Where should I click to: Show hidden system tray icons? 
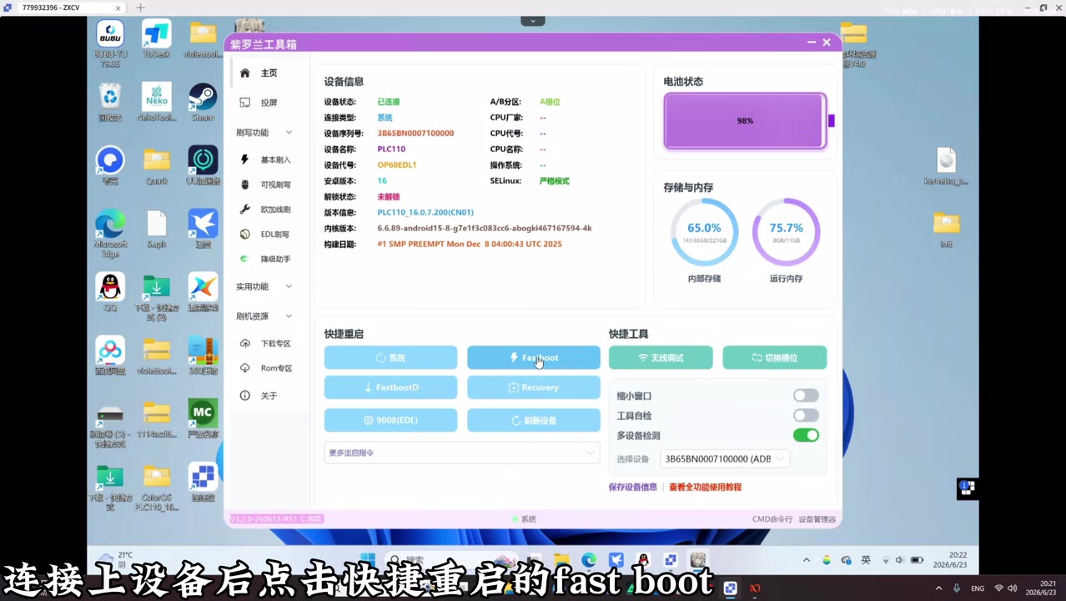point(806,560)
